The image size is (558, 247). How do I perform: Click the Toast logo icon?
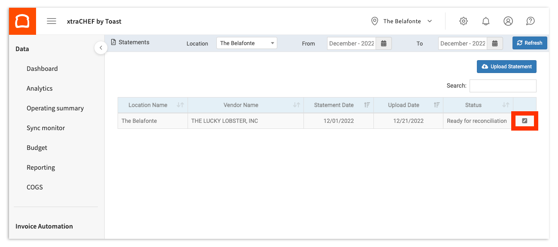(x=22, y=21)
